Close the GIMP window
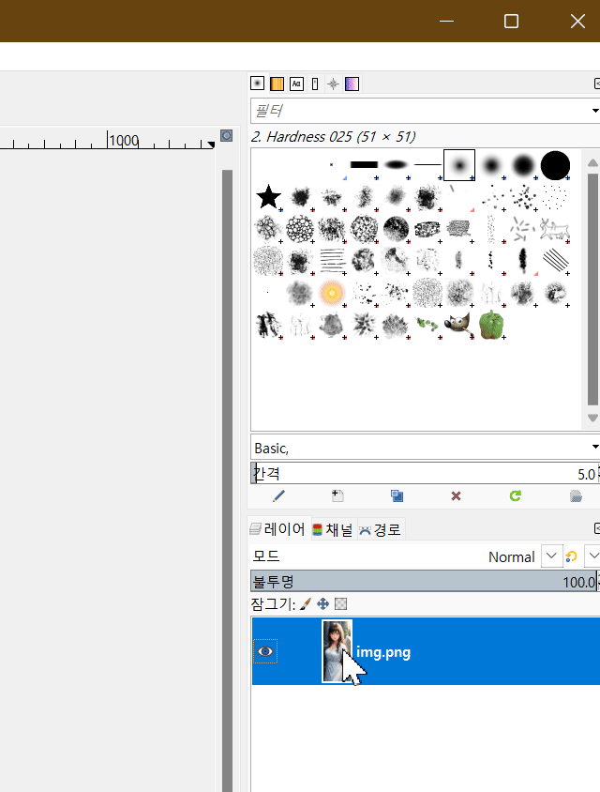The image size is (600, 792). coord(577,22)
